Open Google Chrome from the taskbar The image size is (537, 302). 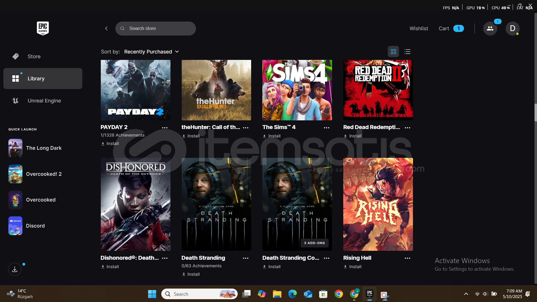pyautogui.click(x=339, y=294)
